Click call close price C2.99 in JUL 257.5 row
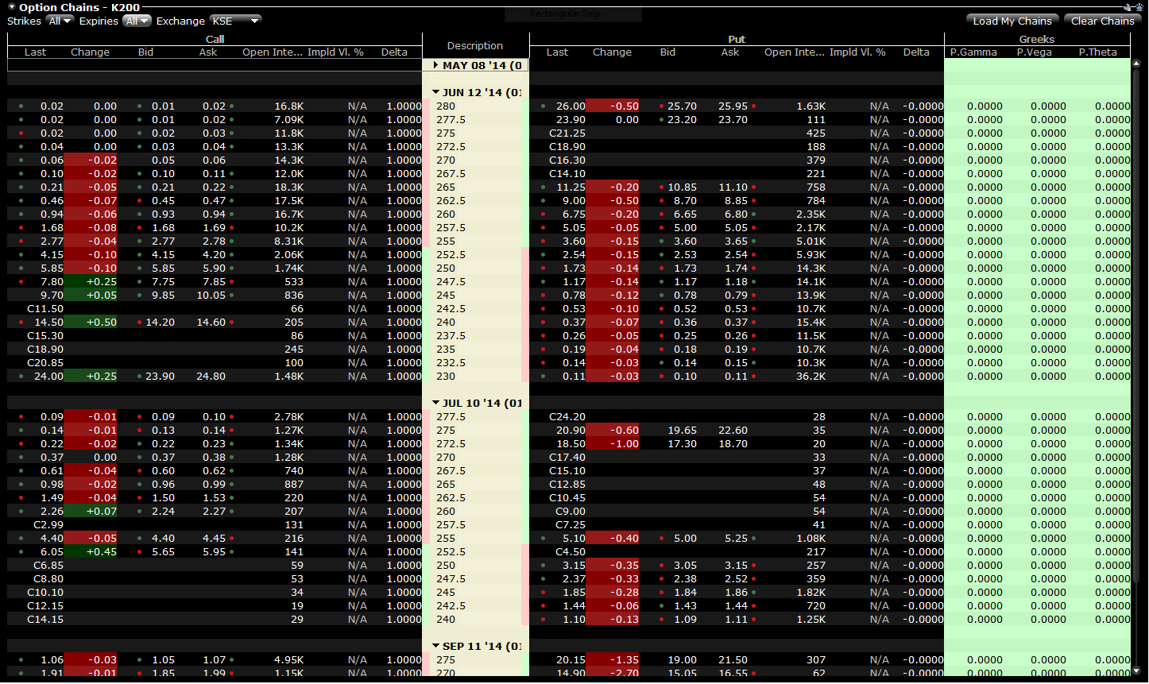1149x684 pixels. coord(48,525)
